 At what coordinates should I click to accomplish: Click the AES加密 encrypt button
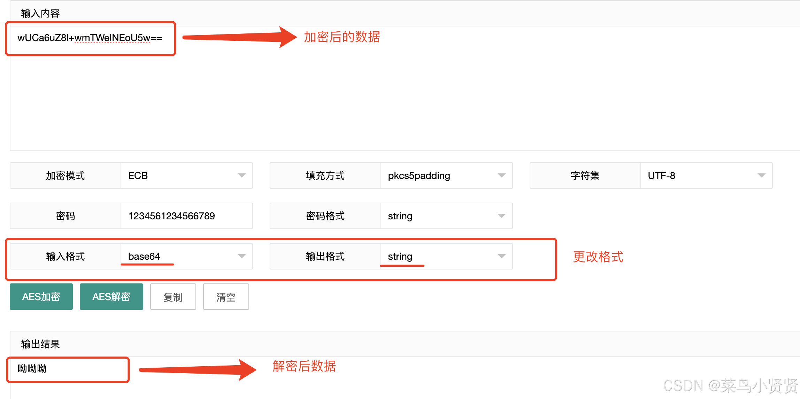[x=41, y=297]
